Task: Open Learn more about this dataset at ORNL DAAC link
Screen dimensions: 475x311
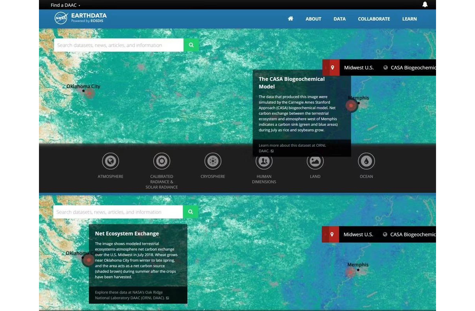Action: 292,148
